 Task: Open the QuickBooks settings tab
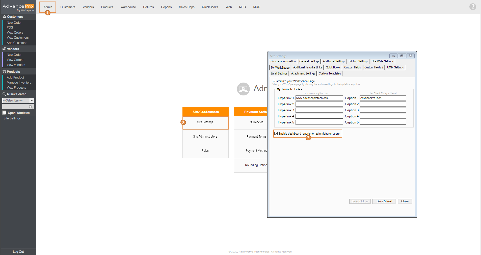[333, 67]
